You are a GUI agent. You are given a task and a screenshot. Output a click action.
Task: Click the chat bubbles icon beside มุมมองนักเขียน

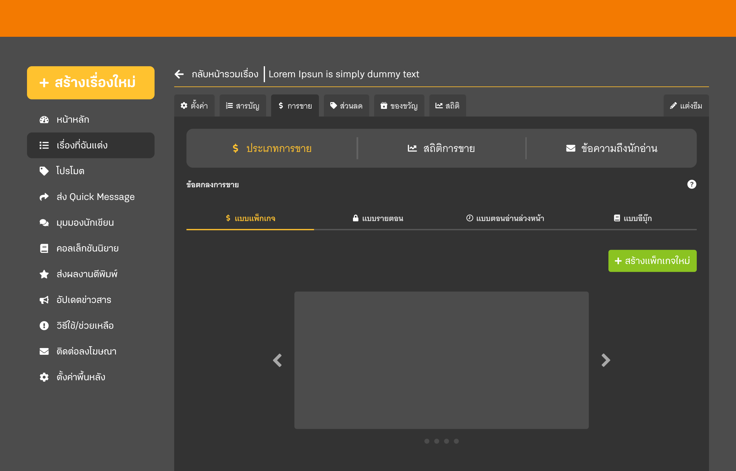44,223
